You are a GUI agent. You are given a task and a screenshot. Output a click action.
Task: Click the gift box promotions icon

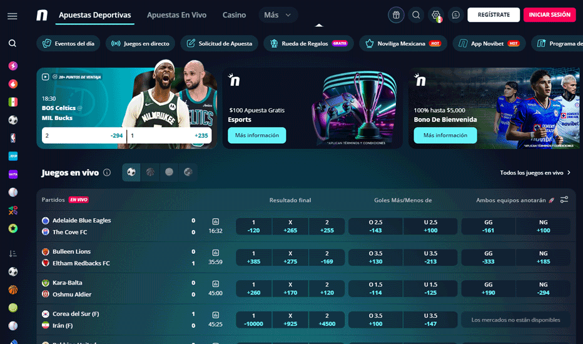395,15
